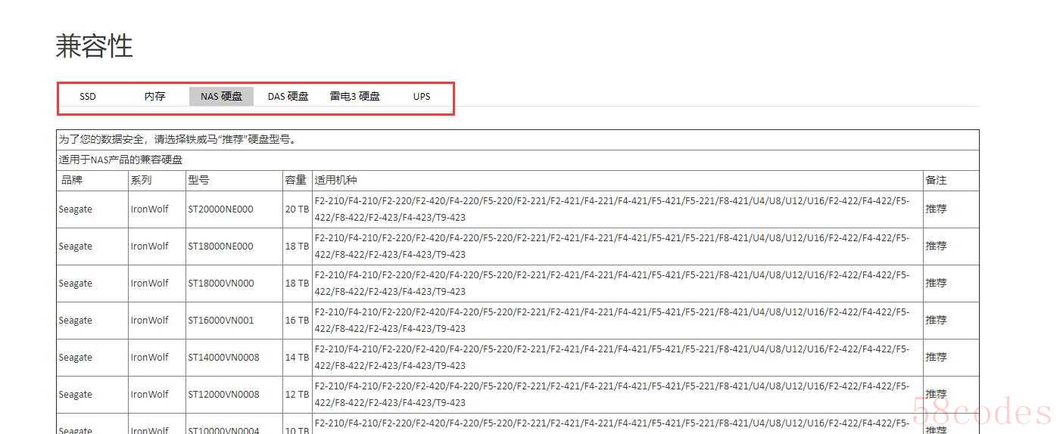Select the NAS 硬盘 tab
The image size is (1063, 434).
click(221, 97)
